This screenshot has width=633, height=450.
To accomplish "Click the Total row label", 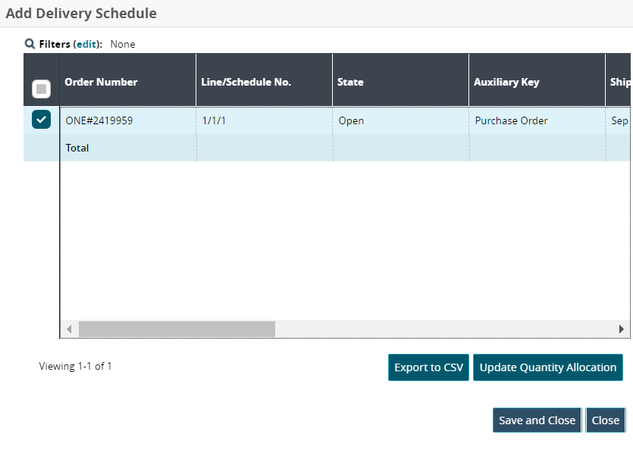I will click(x=77, y=148).
